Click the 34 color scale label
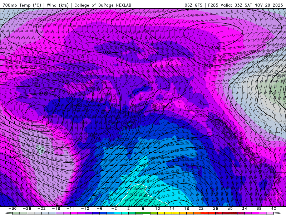 click(245, 209)
